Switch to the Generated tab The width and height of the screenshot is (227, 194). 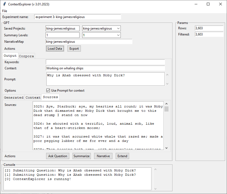(x=14, y=98)
